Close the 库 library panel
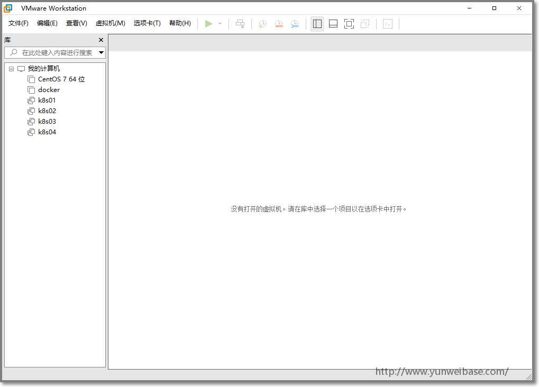 pos(101,40)
